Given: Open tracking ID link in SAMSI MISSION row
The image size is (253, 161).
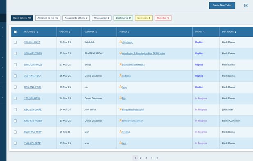Looking at the screenshot, I should point(33,54).
